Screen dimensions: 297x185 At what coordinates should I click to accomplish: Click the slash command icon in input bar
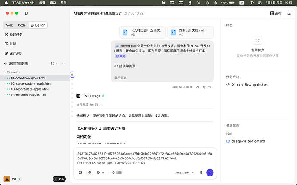pos(80,173)
